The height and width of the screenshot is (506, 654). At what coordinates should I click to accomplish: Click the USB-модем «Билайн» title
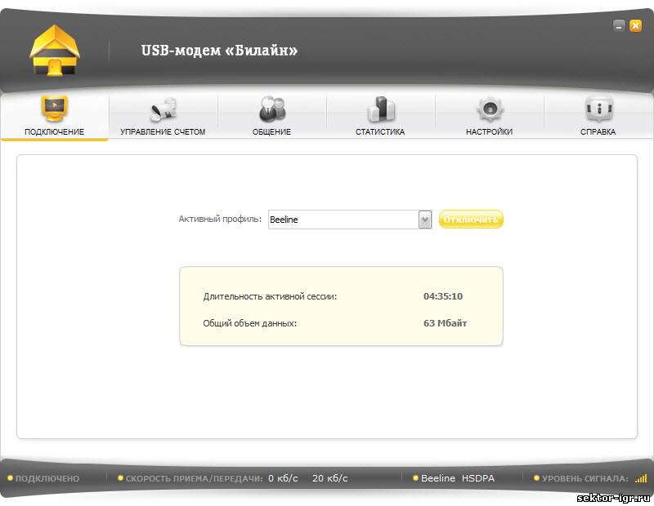(x=219, y=51)
